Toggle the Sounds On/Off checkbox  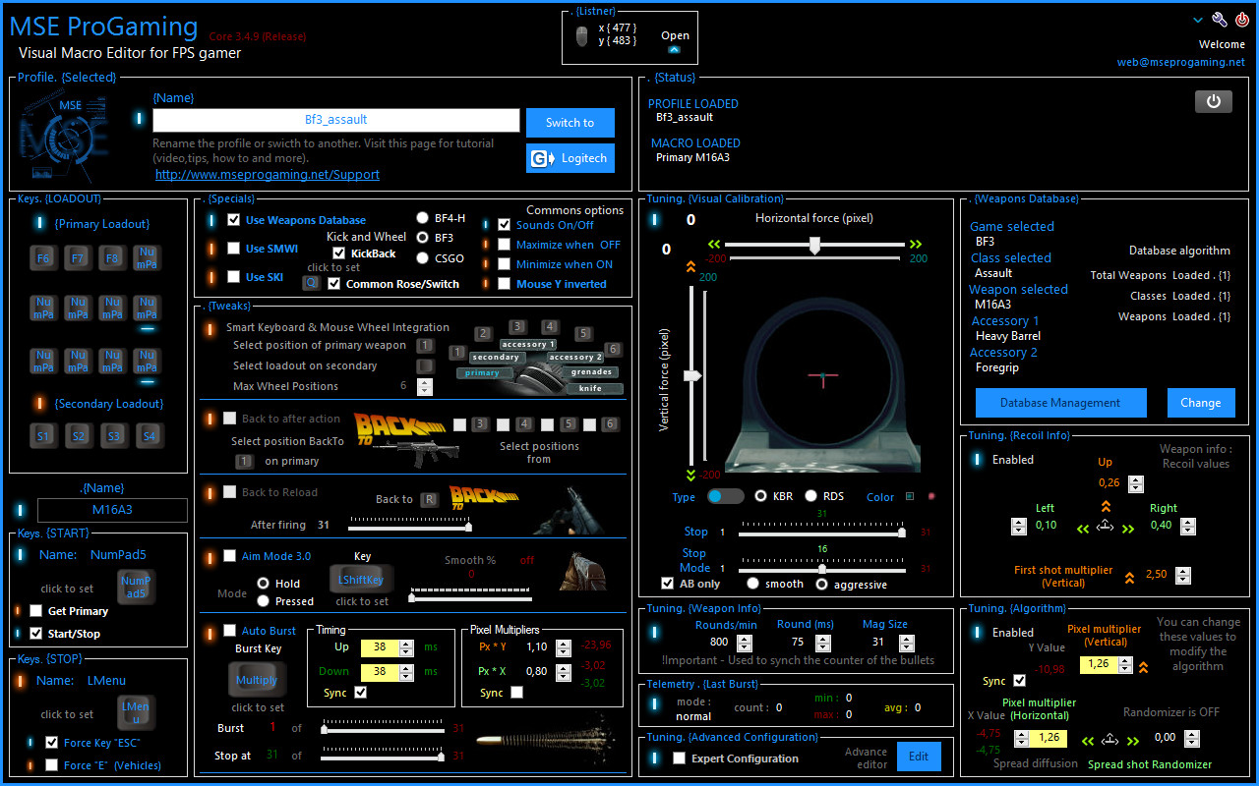505,225
